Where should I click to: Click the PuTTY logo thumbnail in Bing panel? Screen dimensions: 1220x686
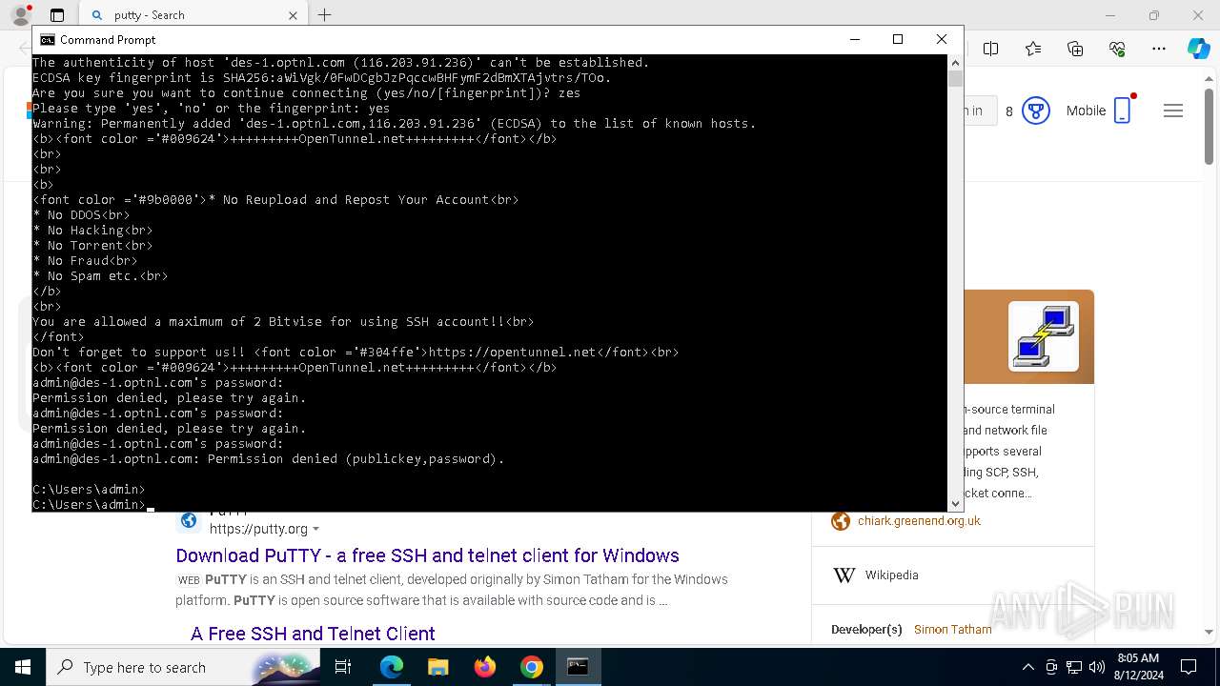click(1043, 336)
